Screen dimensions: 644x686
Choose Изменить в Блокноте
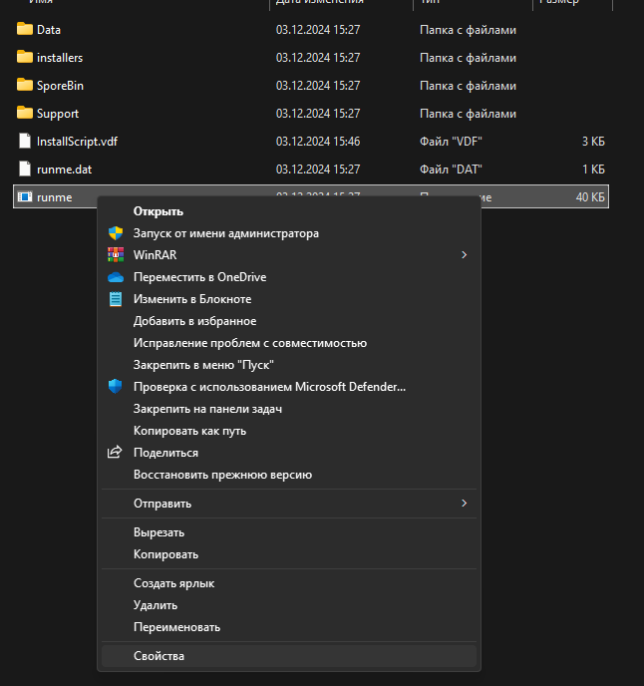click(289, 299)
